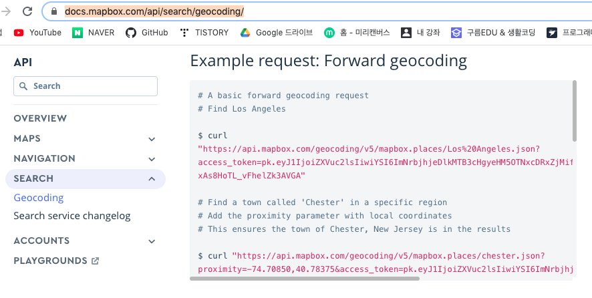The width and height of the screenshot is (592, 298).
Task: Open the 프로그래머스 bookmark icon
Action: coord(552,33)
